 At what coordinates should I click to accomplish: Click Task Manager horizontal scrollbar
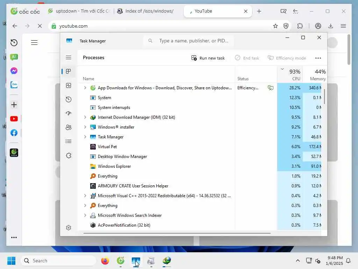[x=177, y=233]
